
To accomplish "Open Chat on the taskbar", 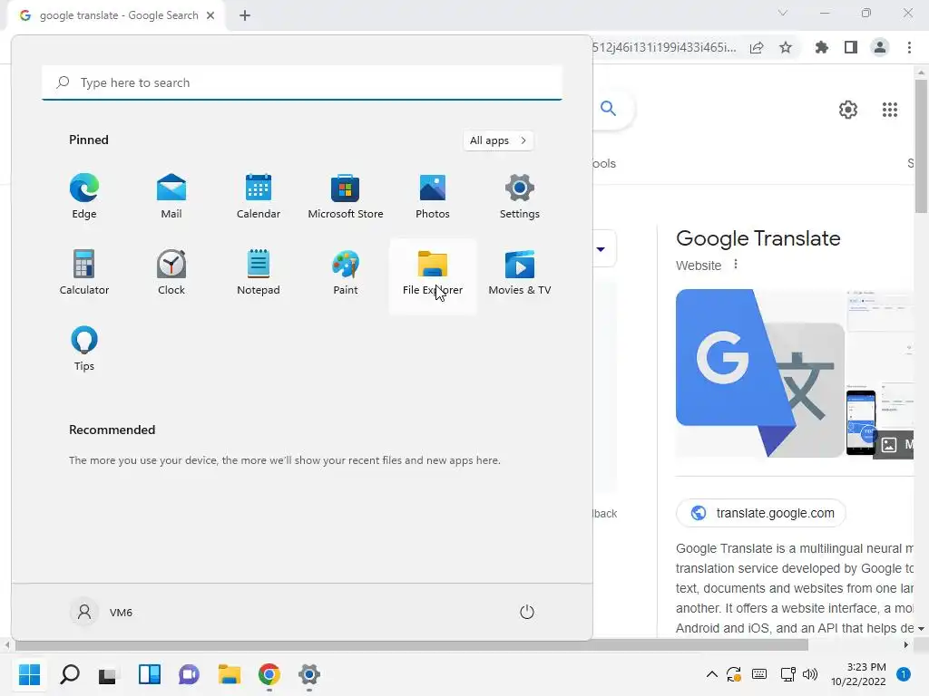I will (189, 674).
